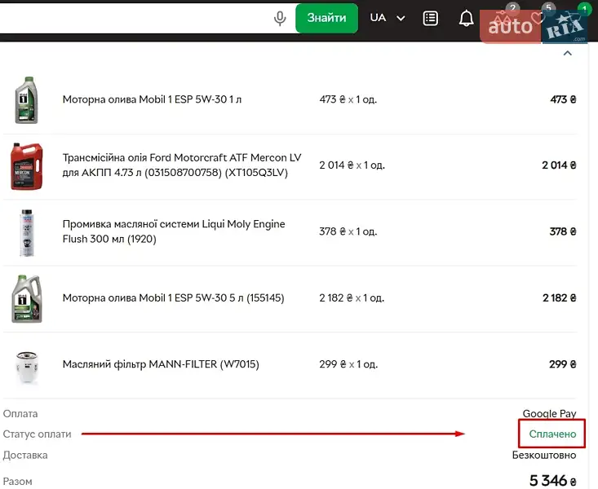Open MANN-FILTER W7015 filter image

pos(27,367)
